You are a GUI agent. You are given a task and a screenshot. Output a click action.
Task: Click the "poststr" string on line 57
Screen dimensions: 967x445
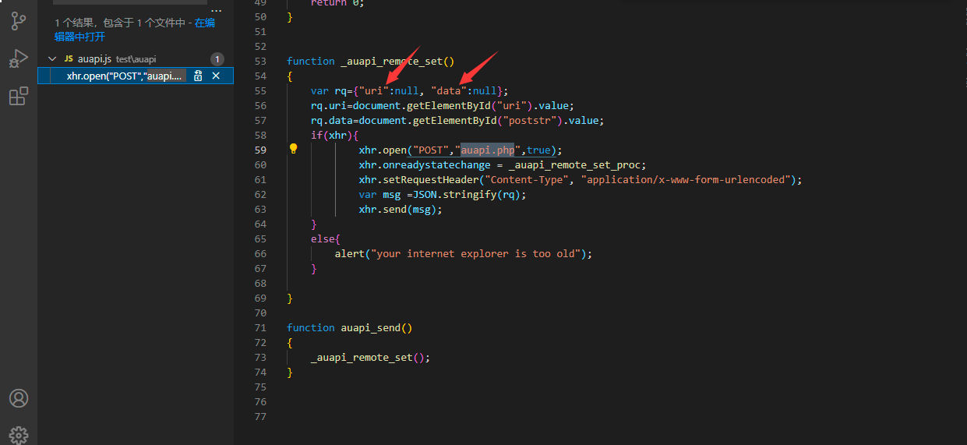[x=529, y=120]
